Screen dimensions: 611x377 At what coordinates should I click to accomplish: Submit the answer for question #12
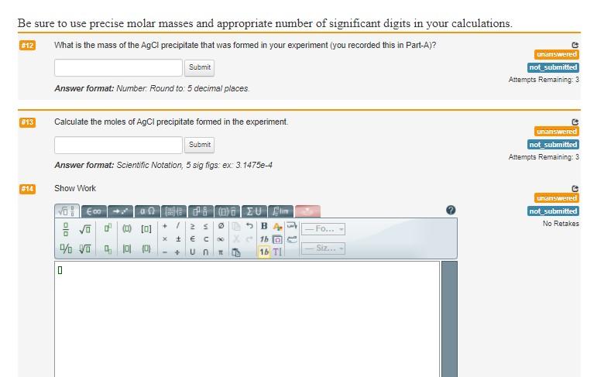coord(199,68)
